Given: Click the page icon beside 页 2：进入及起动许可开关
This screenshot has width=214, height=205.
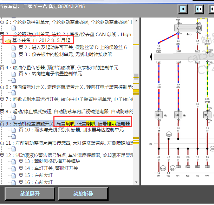Looking at the screenshot, I should tap(13, 48).
